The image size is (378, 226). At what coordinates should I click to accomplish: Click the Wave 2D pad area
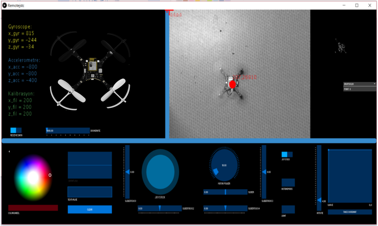[350, 176]
